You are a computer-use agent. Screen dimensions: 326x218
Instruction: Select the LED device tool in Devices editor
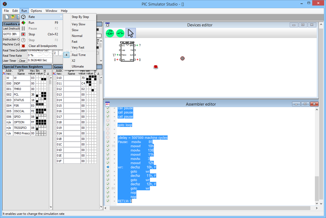click(110, 33)
